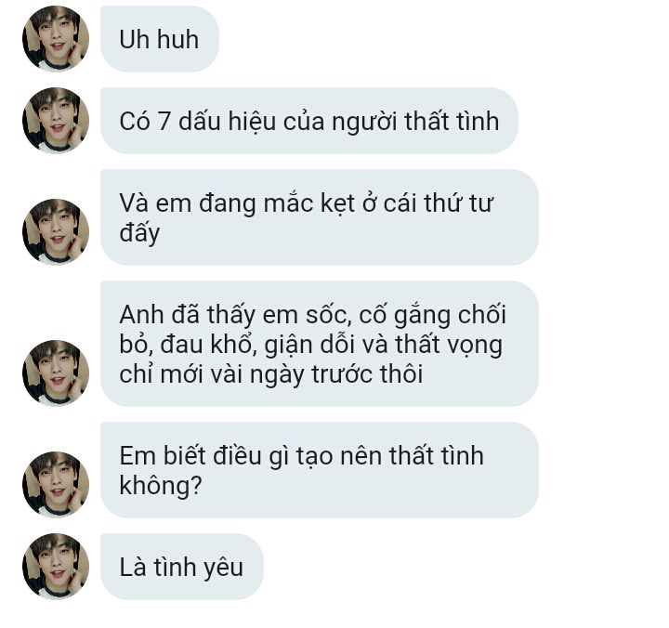Select line 'bỏ, đau khổ, giận dỗi và thất vọng'
The height and width of the screenshot is (628, 669).
(x=311, y=345)
